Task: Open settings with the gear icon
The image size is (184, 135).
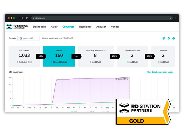Action: 169,38
